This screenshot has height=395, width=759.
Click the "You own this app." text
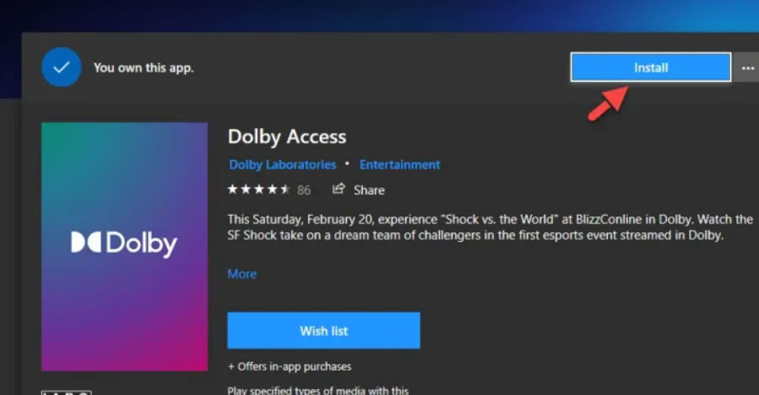pos(144,67)
